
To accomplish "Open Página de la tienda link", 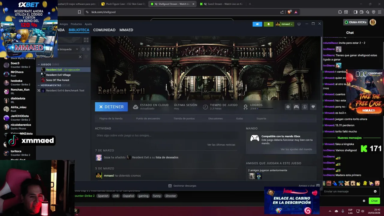I will (111, 118).
